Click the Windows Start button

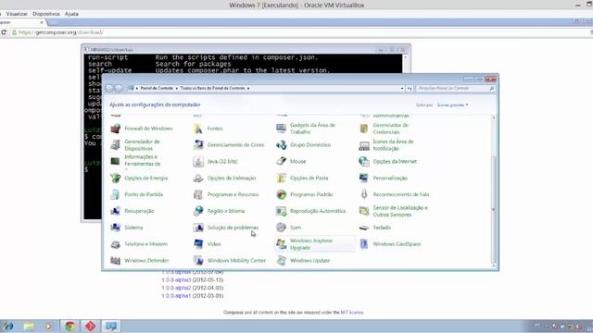(x=7, y=327)
